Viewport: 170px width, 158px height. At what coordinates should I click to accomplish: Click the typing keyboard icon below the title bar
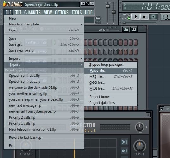(x=98, y=18)
